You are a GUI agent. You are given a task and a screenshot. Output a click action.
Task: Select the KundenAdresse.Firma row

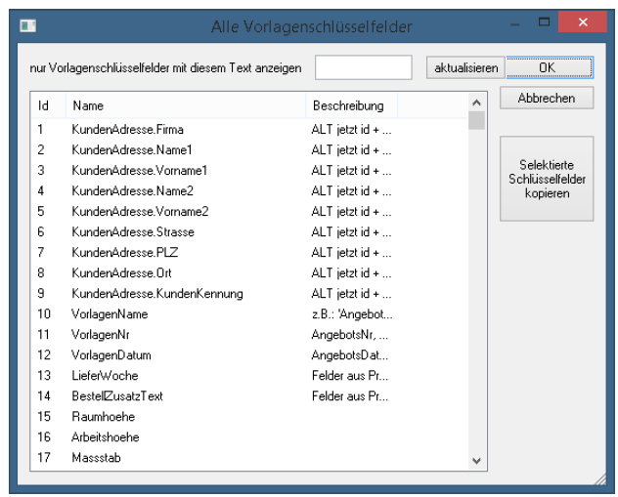[127, 130]
